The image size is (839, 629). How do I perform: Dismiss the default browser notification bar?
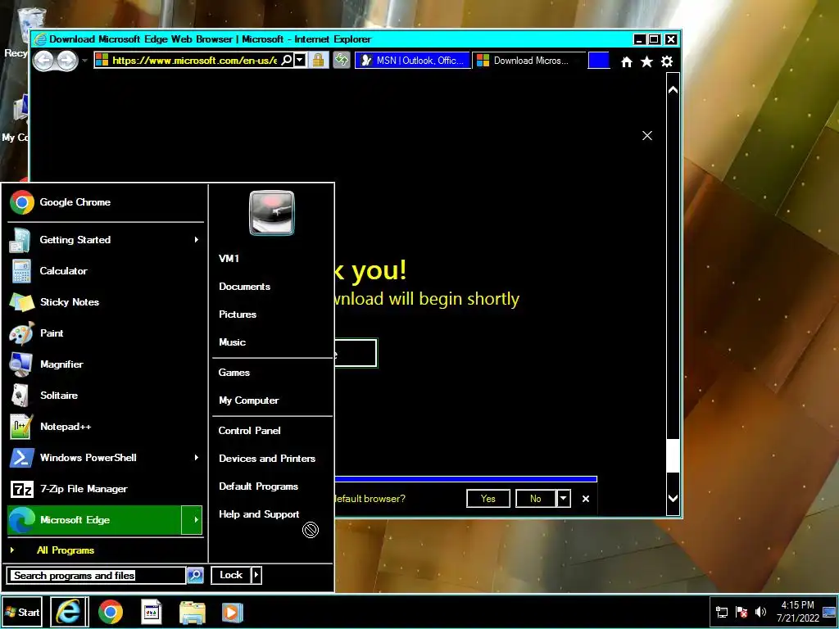(585, 499)
